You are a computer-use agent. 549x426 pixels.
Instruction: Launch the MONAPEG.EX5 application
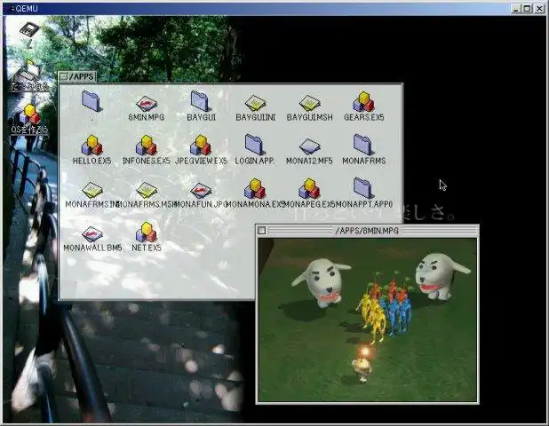(309, 188)
